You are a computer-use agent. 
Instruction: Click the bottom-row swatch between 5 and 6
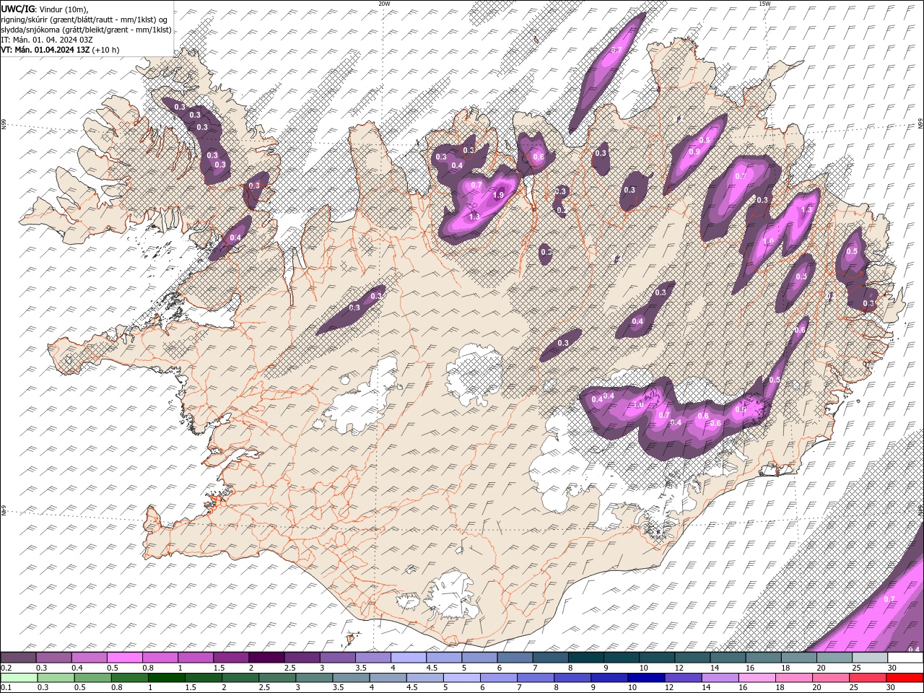coord(461,677)
